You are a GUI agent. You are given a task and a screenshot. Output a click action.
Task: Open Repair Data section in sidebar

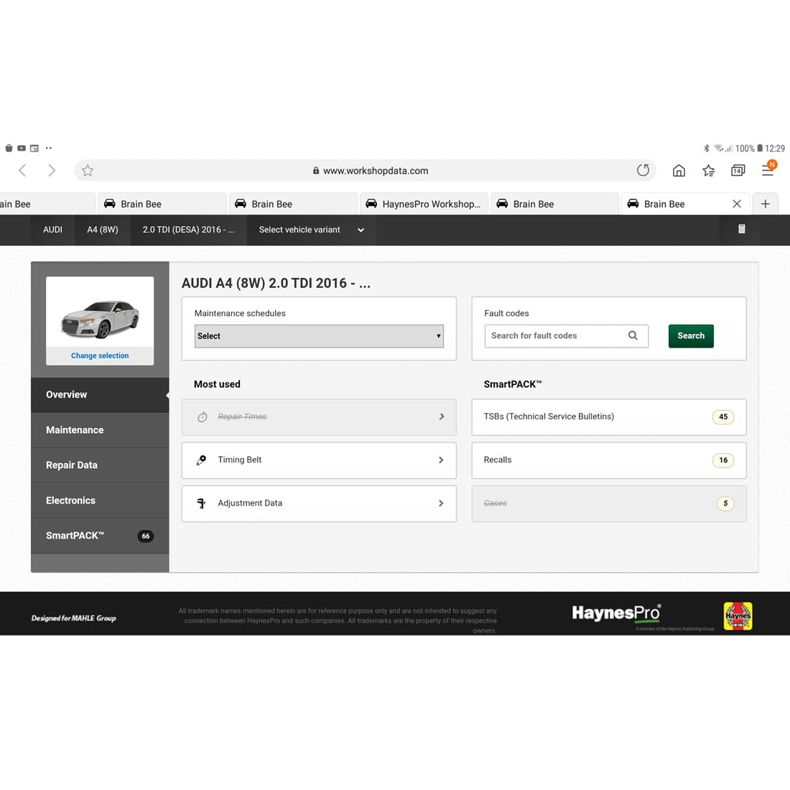click(100, 465)
